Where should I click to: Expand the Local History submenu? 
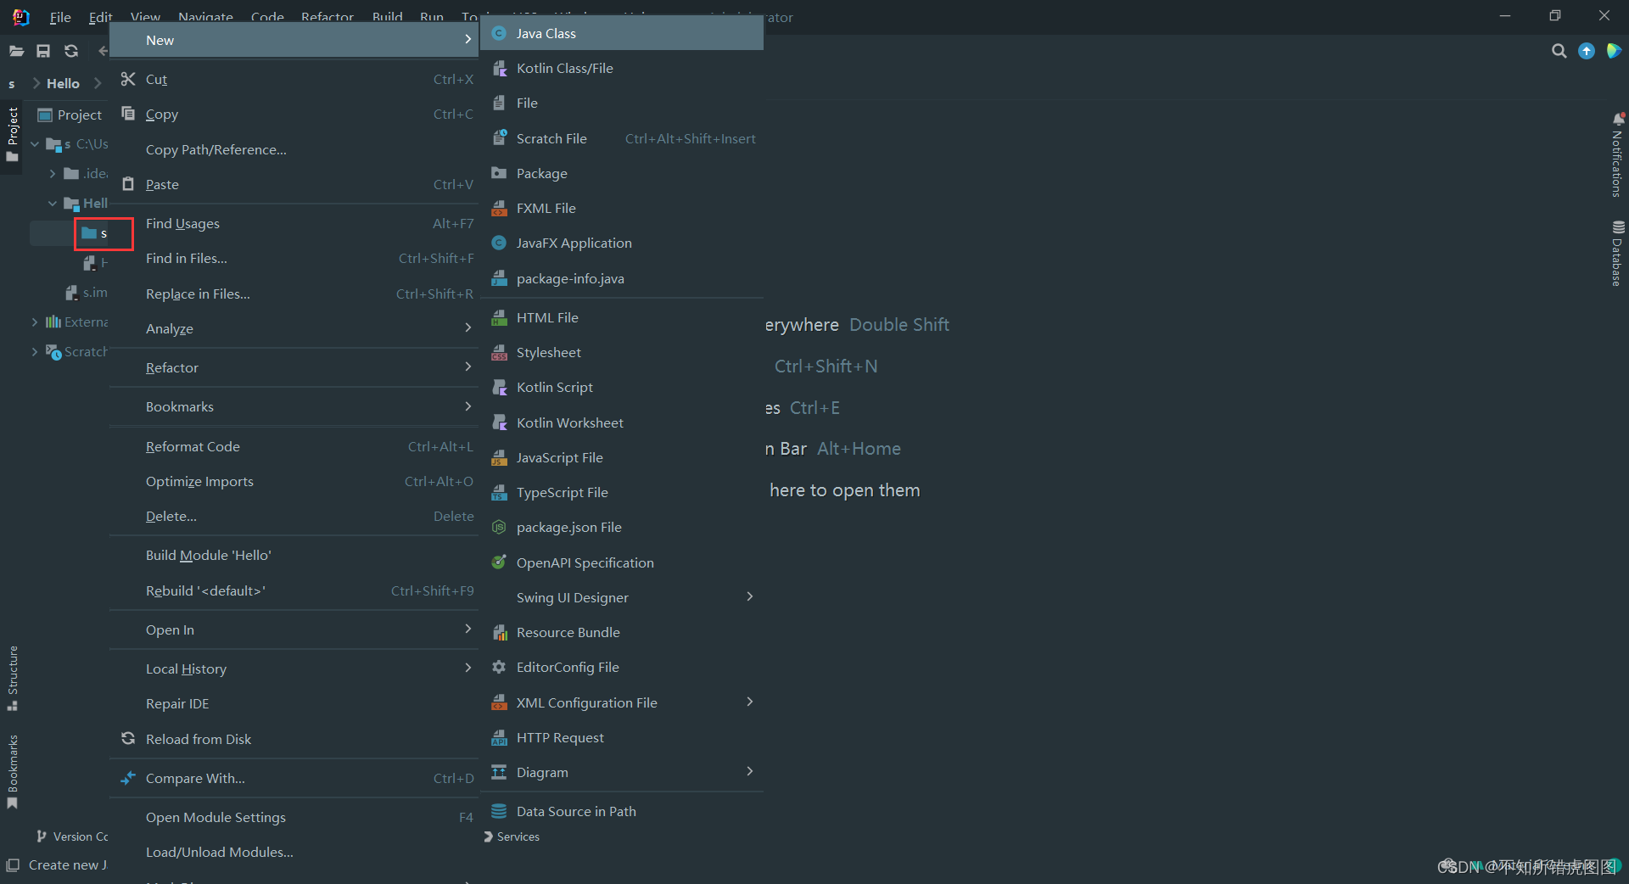pyautogui.click(x=294, y=669)
